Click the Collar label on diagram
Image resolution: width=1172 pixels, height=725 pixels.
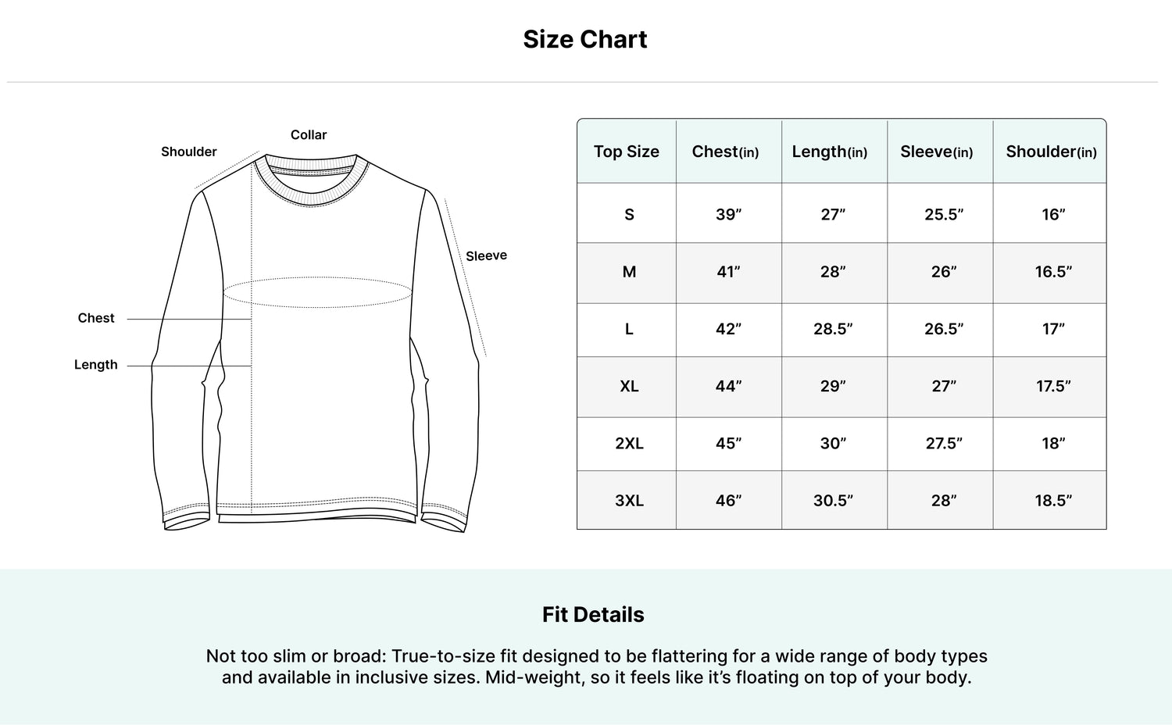(x=309, y=134)
